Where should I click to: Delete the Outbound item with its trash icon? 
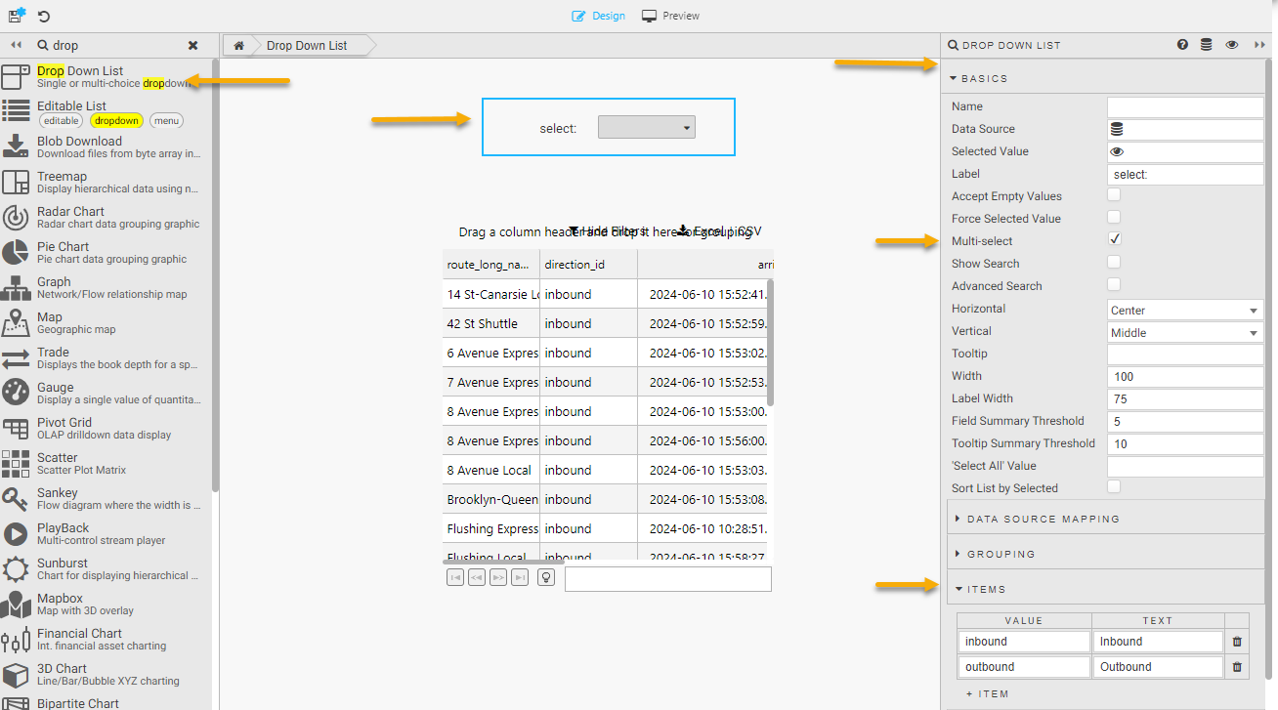[1236, 666]
